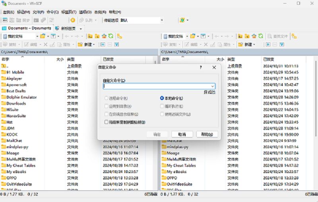Viewport: 318px width, 202px height.
Task: Open left panel 我的文档 drive dropdown
Action: click(37, 36)
